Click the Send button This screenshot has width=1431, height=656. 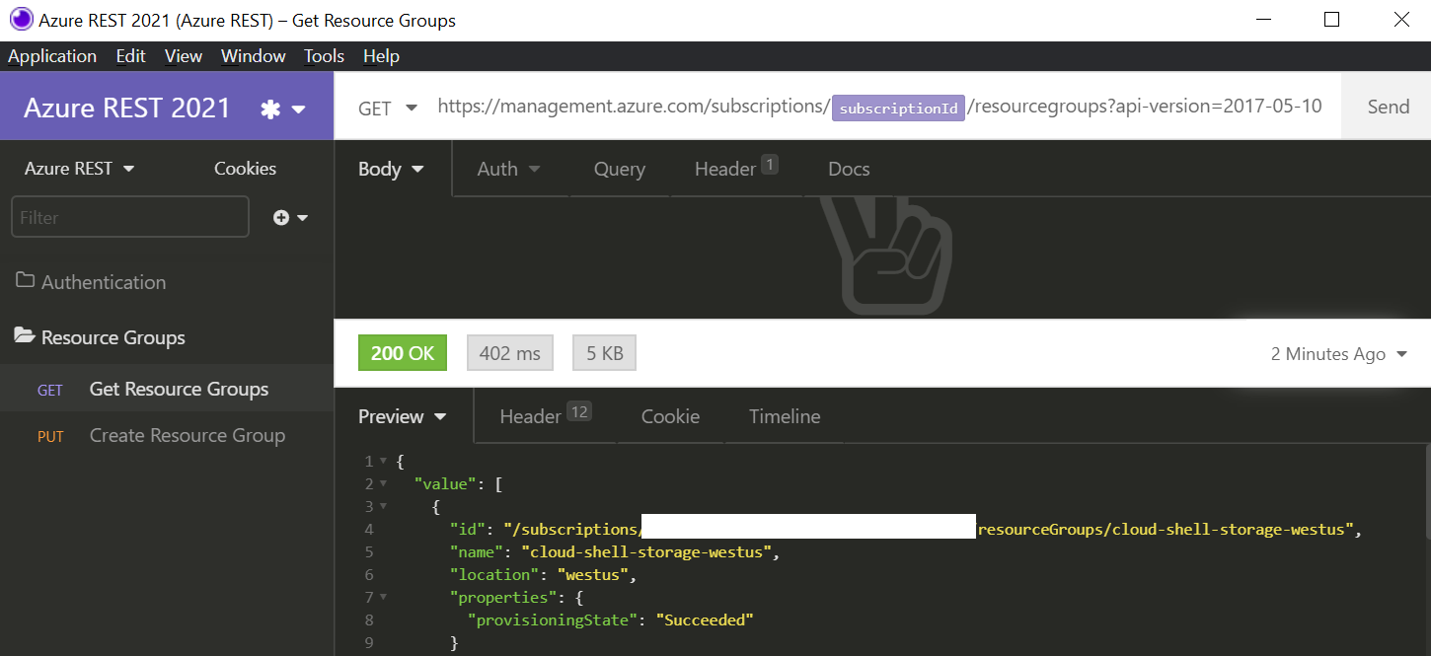(x=1387, y=106)
